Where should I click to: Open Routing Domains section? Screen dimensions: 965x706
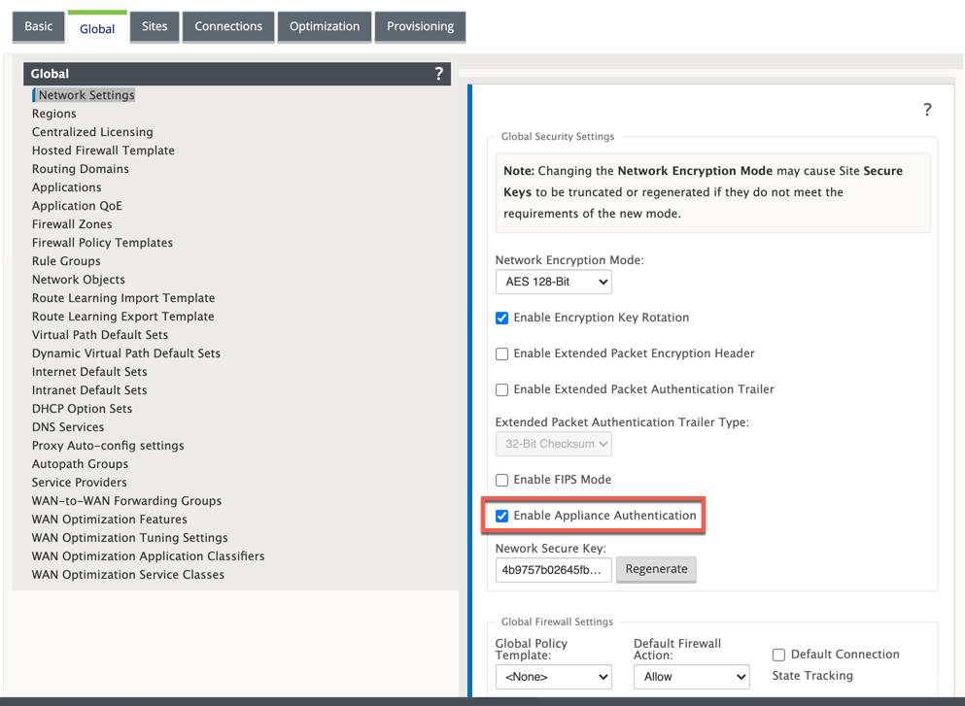tap(81, 169)
